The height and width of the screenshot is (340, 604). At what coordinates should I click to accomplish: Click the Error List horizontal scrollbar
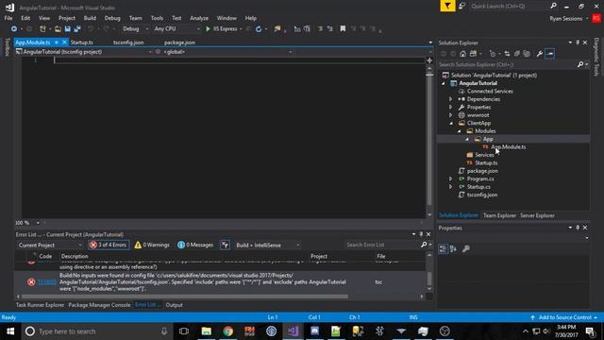(185, 297)
